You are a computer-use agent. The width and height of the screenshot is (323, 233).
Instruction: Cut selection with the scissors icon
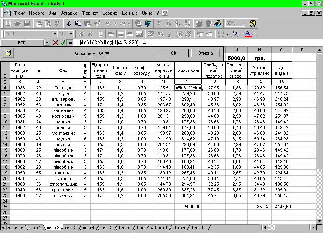point(69,23)
